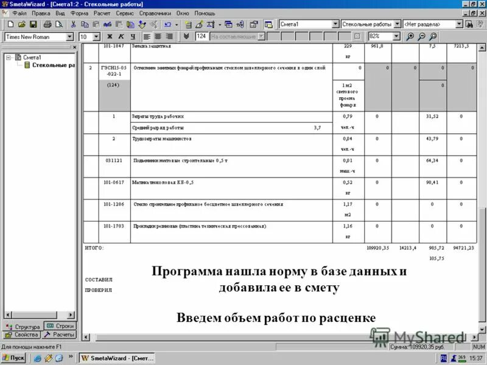Click left panel horizontal scrollbar right arrow

(x=71, y=315)
